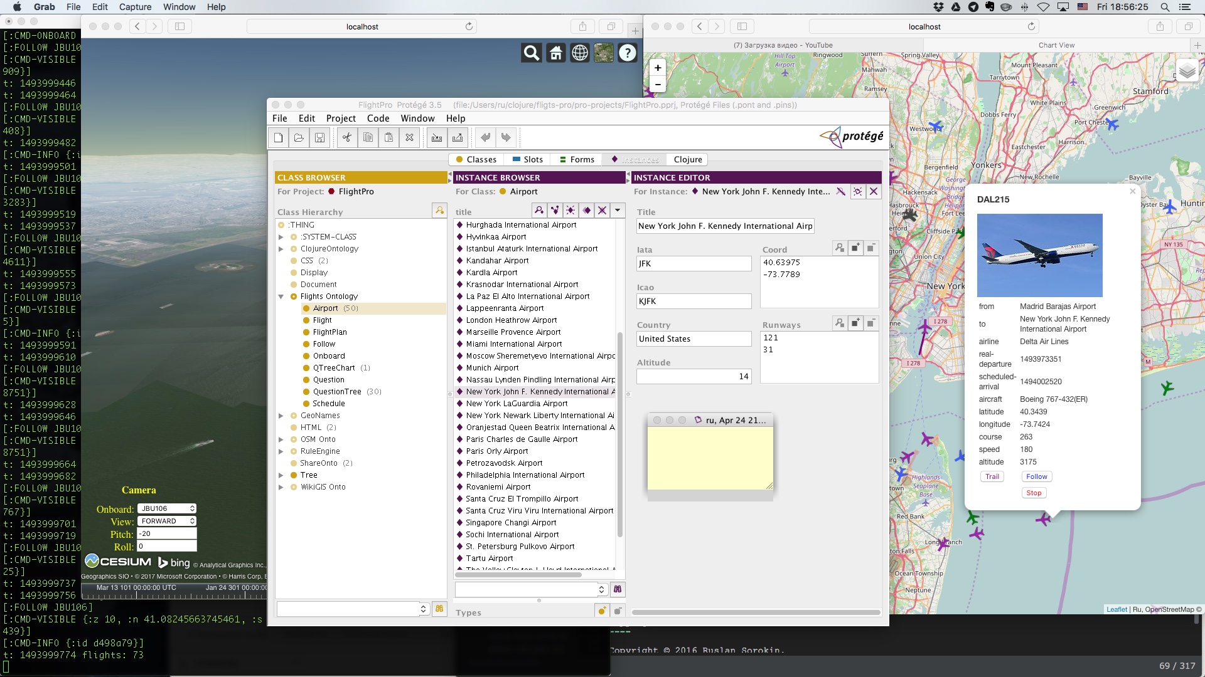Click the Cesium home view icon
The width and height of the screenshot is (1205, 677).
pos(555,53)
